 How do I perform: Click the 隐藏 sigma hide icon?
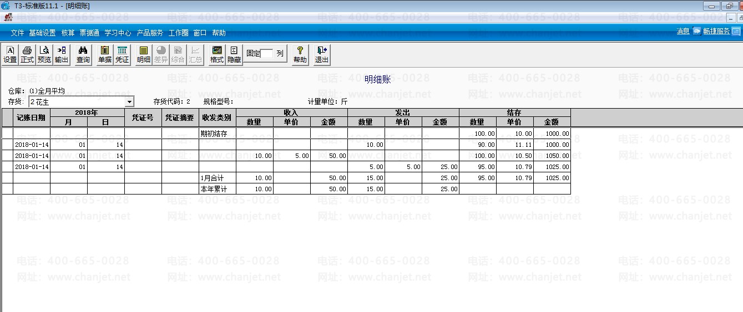tap(234, 54)
